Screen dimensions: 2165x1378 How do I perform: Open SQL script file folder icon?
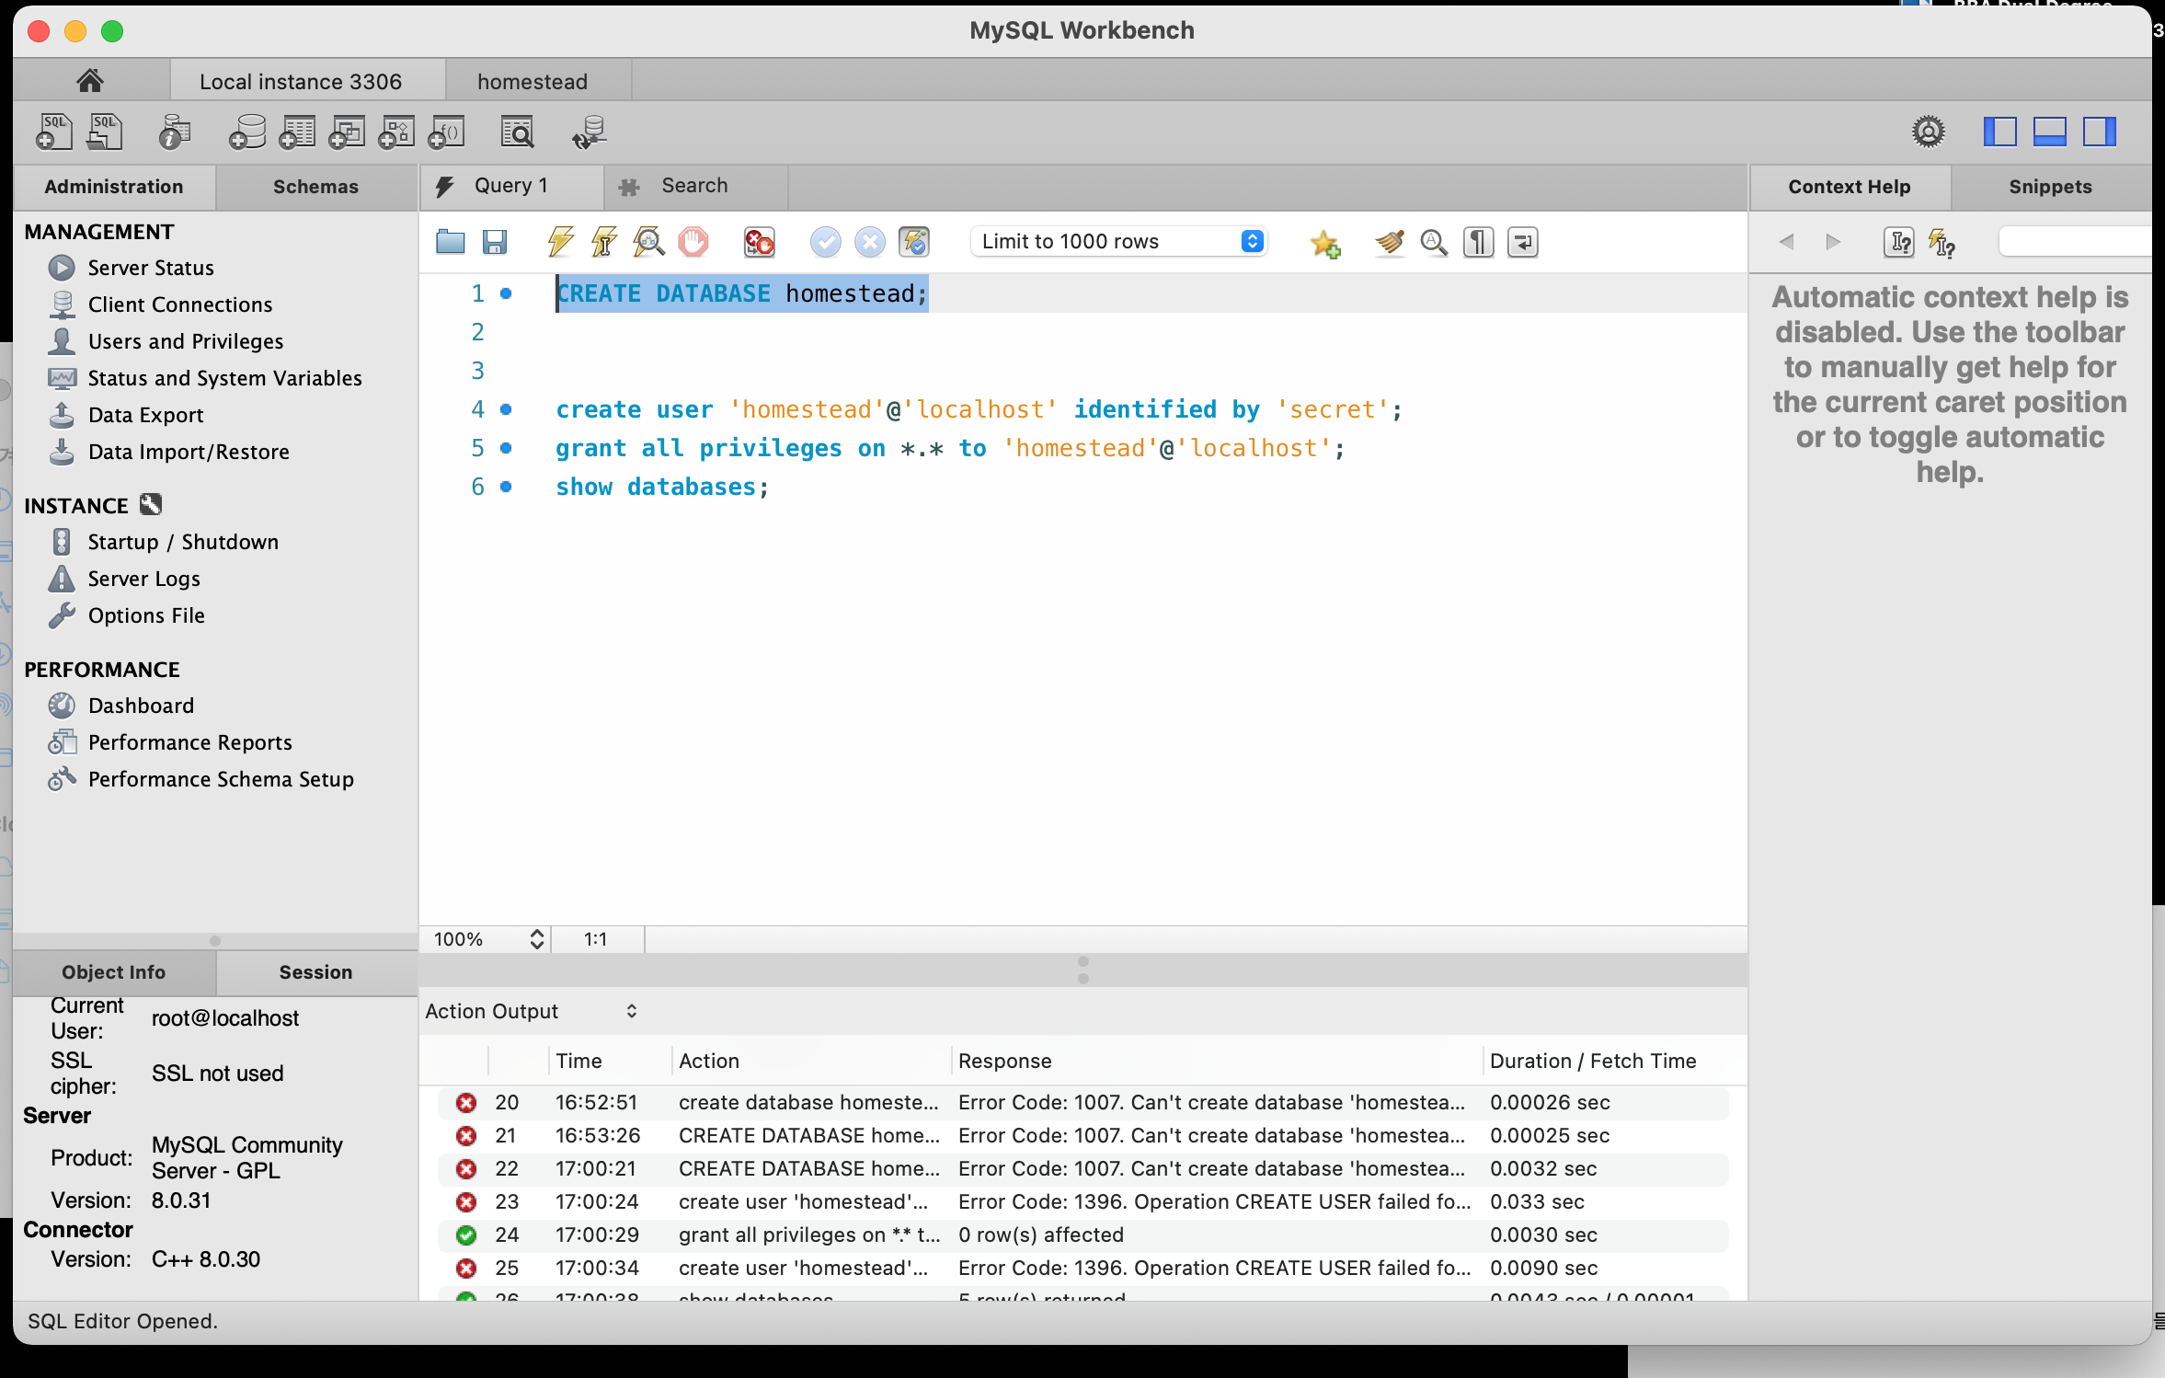[450, 242]
